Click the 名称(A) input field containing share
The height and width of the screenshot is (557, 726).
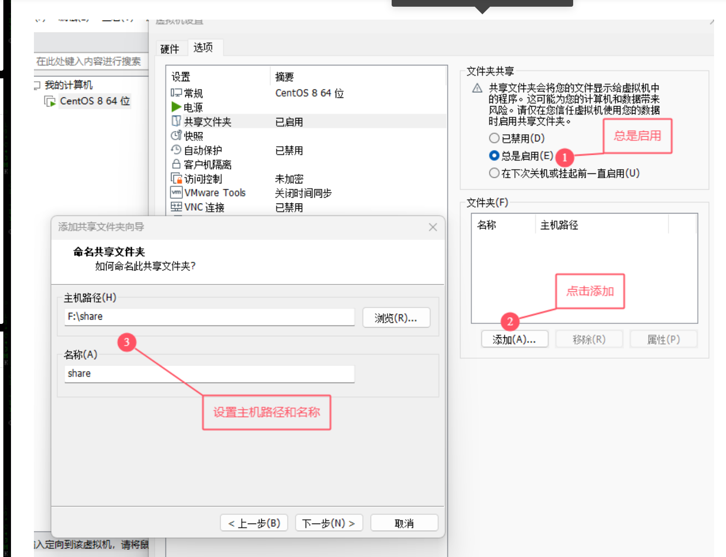[x=209, y=374]
